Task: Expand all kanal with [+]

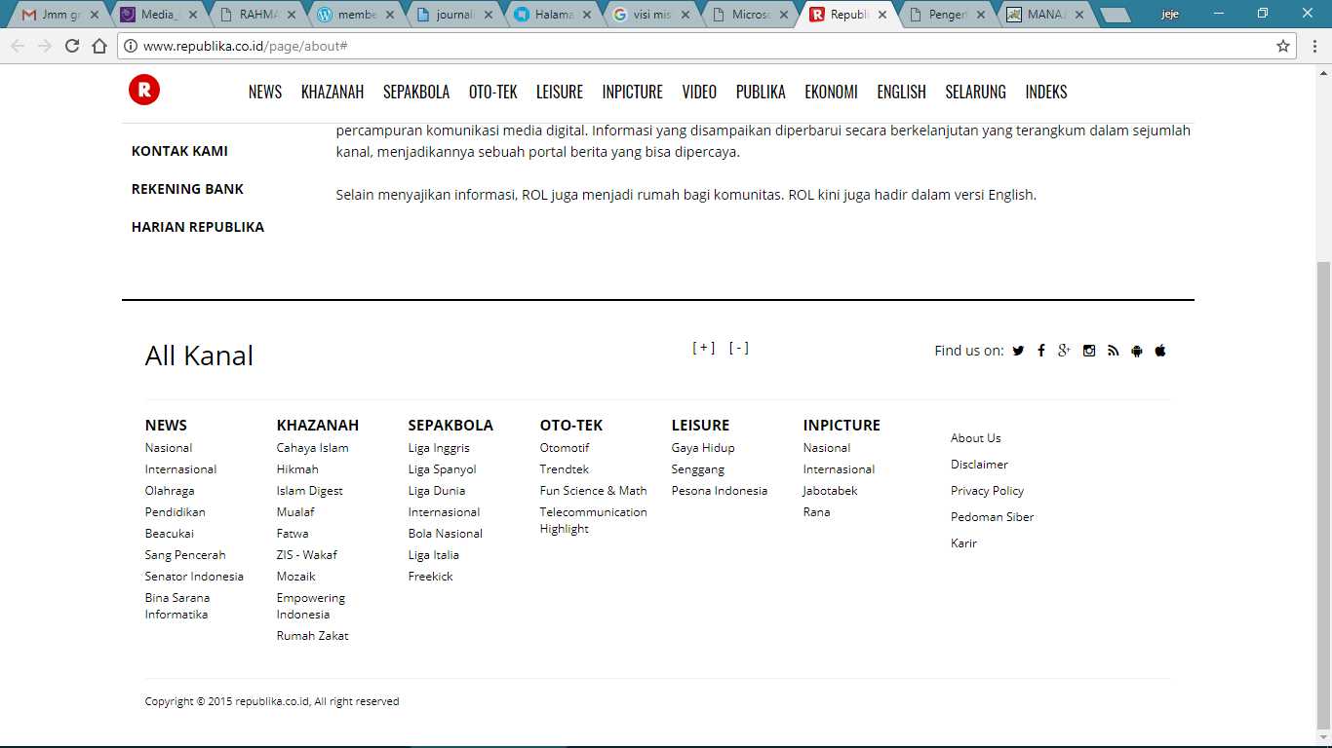Action: [x=704, y=348]
